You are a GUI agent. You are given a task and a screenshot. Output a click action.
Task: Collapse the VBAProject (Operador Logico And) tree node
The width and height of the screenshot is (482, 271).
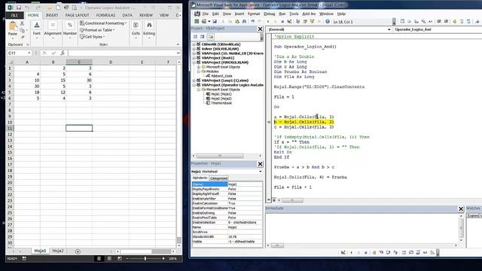coord(194,85)
